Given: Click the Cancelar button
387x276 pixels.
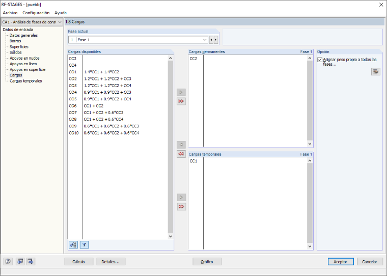Looking at the screenshot, I should (370, 262).
